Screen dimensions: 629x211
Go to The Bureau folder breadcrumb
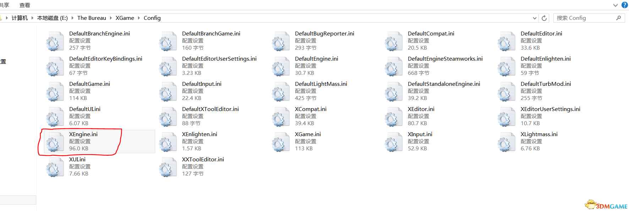click(x=92, y=18)
